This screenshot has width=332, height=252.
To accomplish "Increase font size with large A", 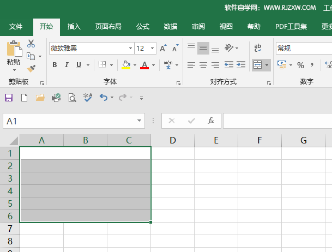I will click(163, 49).
